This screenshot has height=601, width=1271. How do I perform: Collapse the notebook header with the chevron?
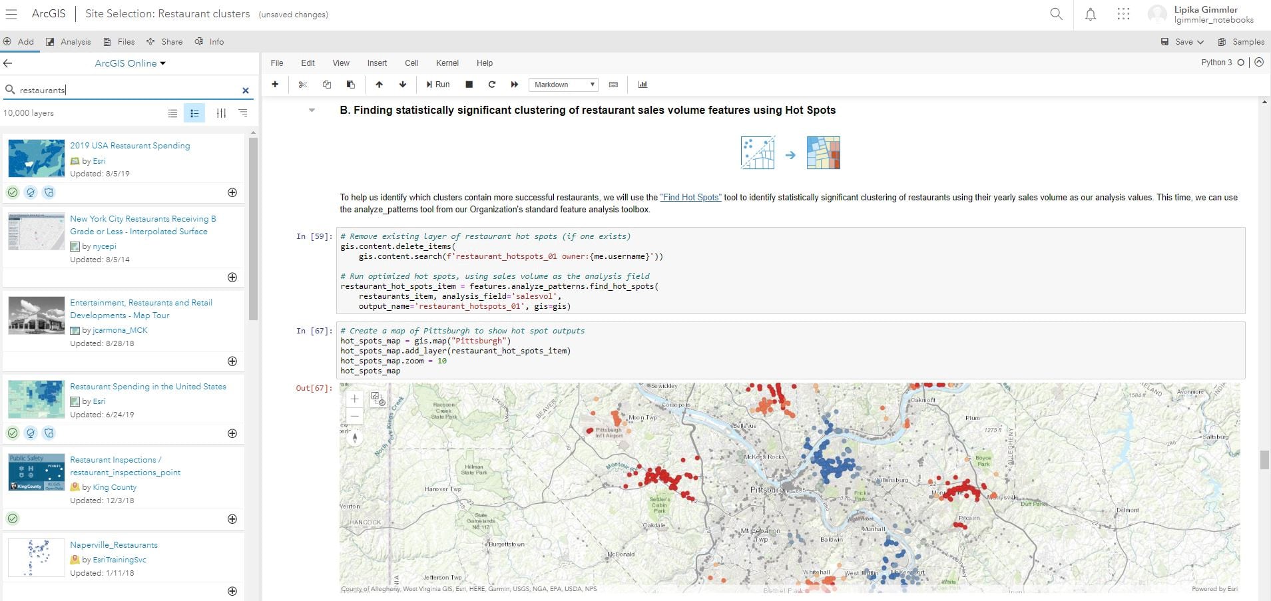pyautogui.click(x=1259, y=63)
